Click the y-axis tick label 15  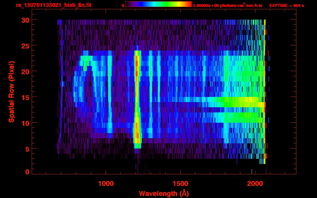[25, 97]
